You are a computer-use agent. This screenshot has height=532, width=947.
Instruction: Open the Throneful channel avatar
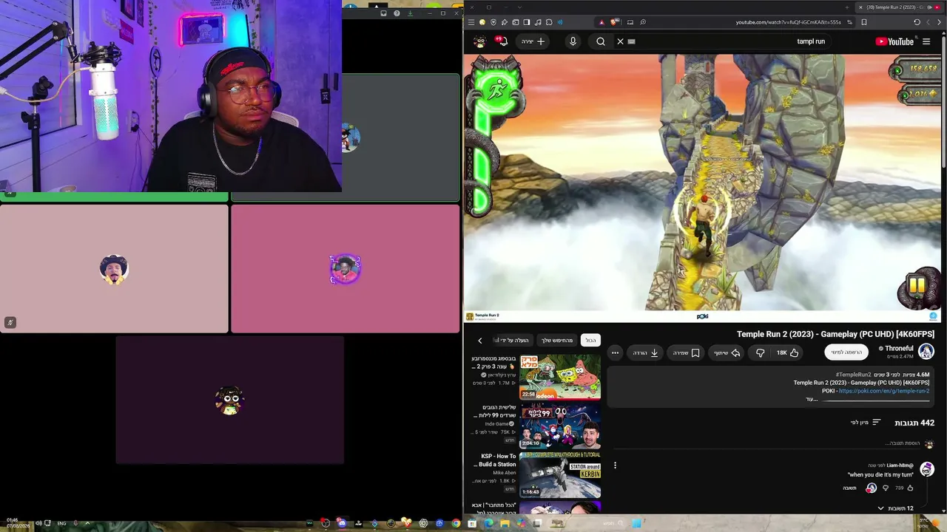pyautogui.click(x=926, y=352)
